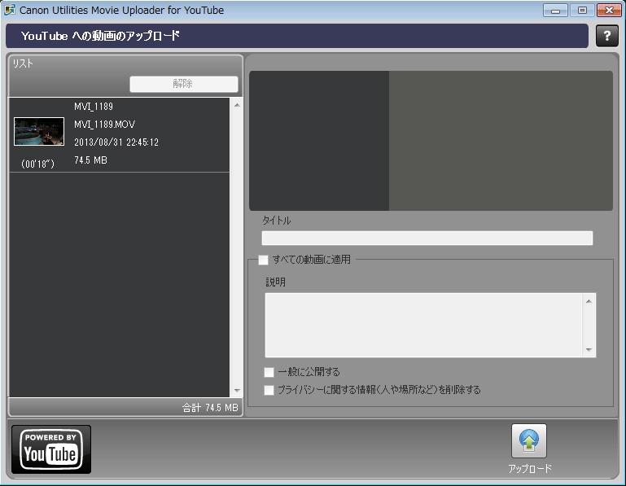The height and width of the screenshot is (486, 626).
Task: Check the すべての動画に適用 checkbox
Action: (263, 260)
